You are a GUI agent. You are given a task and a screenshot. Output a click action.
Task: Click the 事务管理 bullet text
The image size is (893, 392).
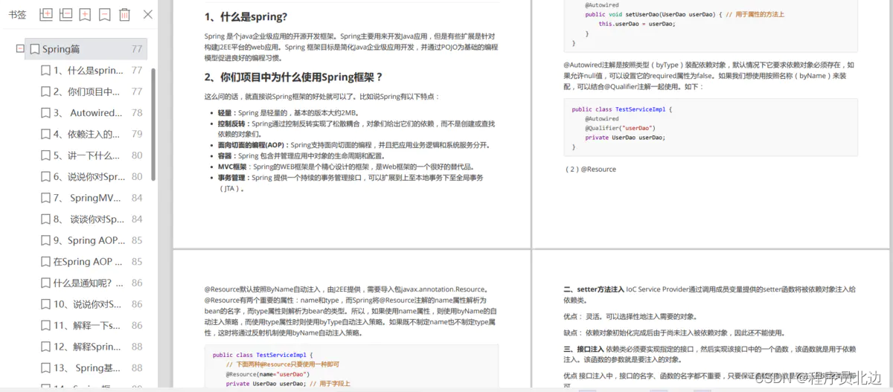pos(351,183)
